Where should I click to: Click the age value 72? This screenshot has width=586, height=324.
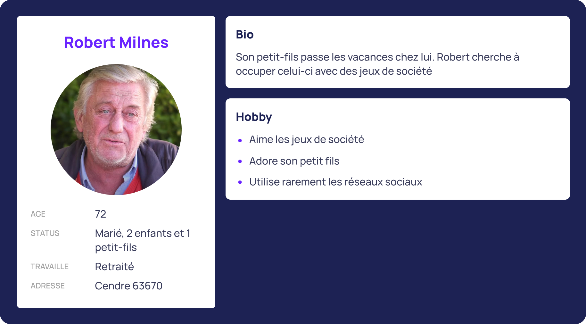(100, 214)
